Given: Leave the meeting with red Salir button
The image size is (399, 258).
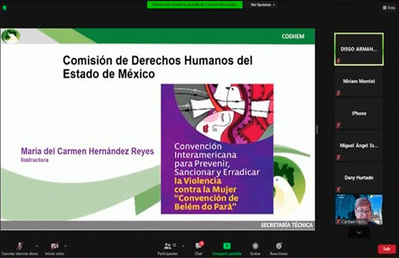Looking at the screenshot, I should pyautogui.click(x=386, y=249).
